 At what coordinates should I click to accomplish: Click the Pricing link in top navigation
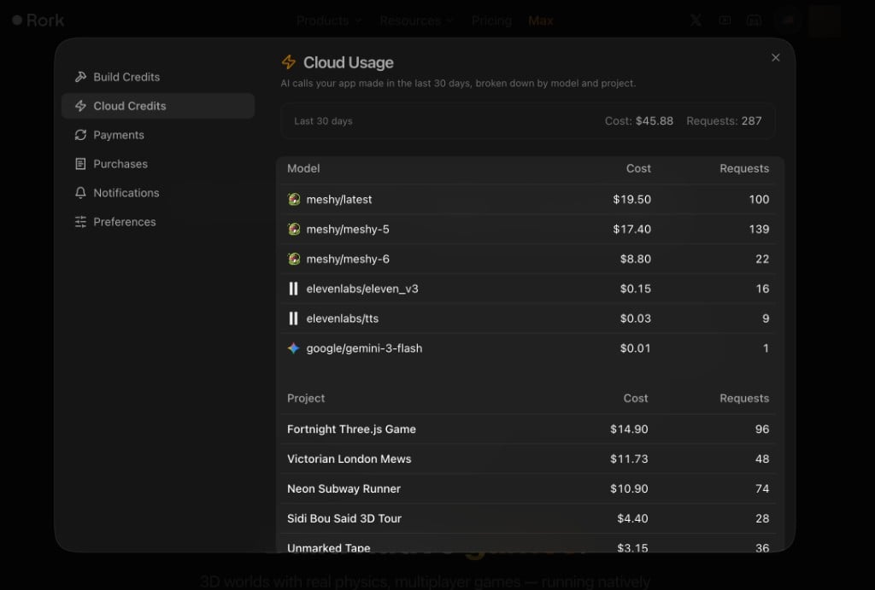[491, 20]
